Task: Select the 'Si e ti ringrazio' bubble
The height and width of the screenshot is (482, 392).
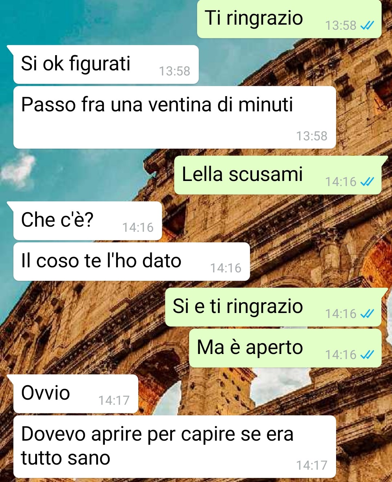Action: point(273,307)
